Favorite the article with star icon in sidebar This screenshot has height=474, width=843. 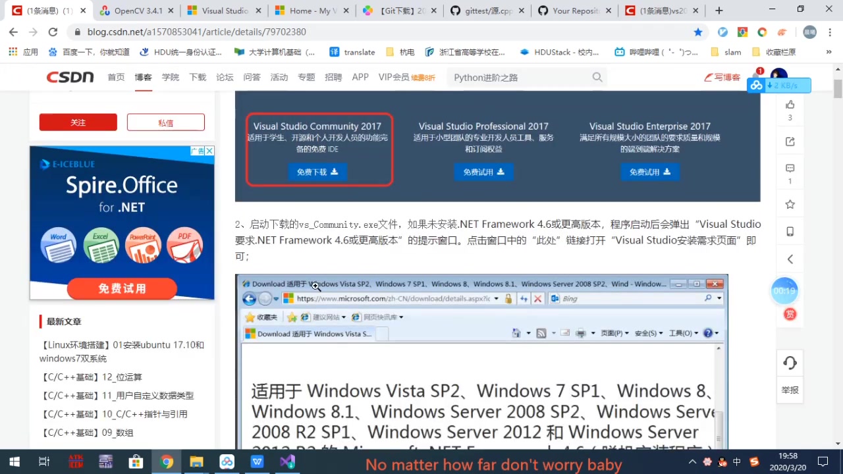pos(790,205)
